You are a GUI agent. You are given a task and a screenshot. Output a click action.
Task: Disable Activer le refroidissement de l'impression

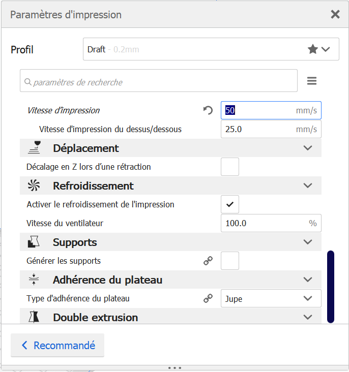coord(230,204)
